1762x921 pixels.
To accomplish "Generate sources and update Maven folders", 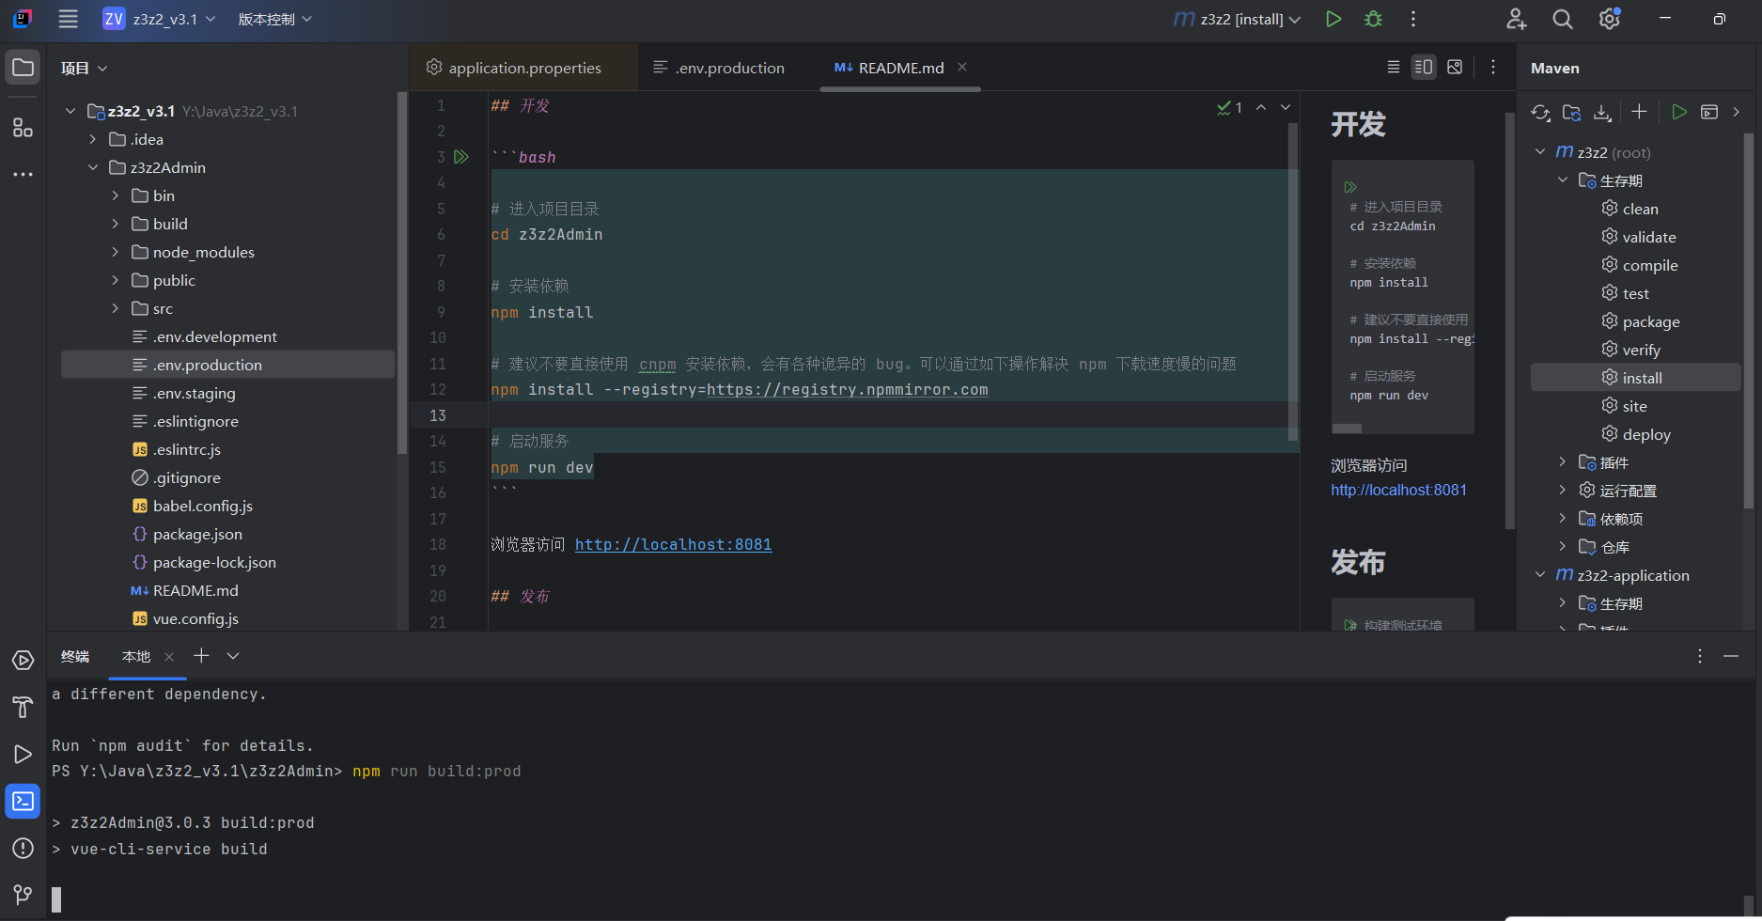I will tap(1571, 112).
